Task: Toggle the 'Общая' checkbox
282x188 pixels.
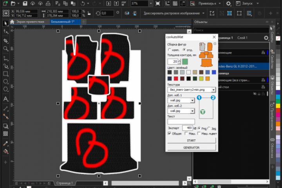Action: [x=169, y=134]
